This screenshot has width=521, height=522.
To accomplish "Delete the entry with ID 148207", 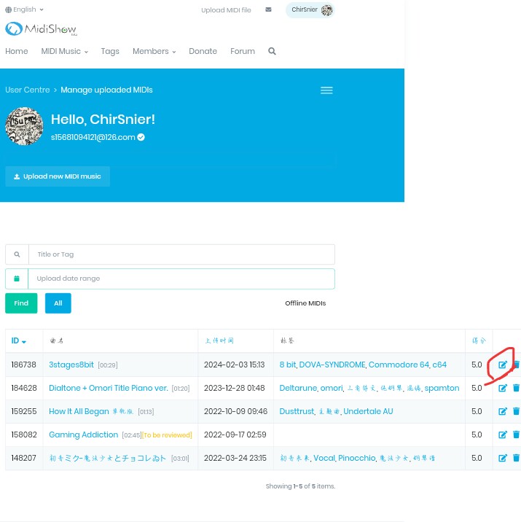I will (516, 458).
